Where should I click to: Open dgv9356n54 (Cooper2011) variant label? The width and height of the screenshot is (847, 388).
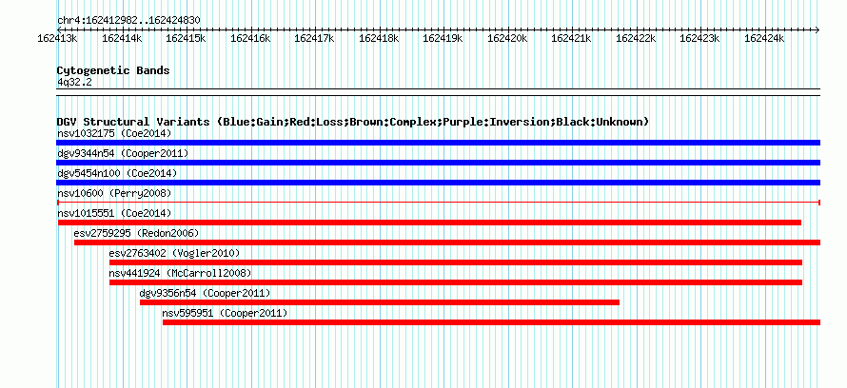point(205,293)
